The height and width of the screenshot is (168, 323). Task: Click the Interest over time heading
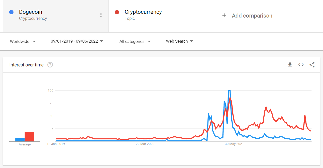(x=27, y=65)
